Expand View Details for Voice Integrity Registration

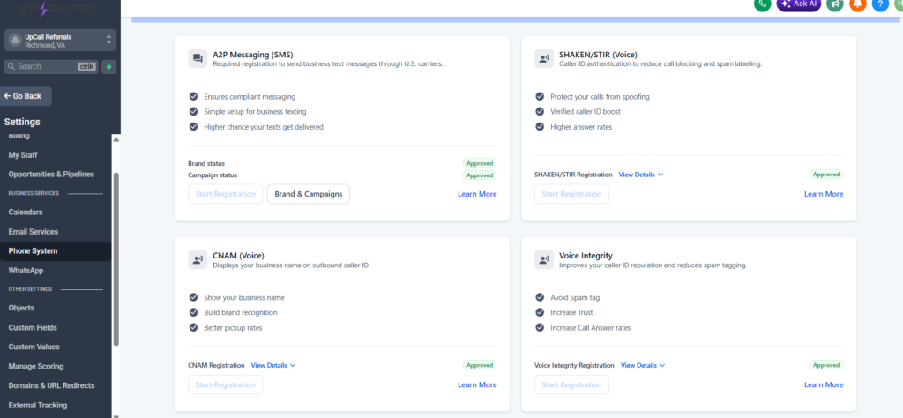[642, 365]
